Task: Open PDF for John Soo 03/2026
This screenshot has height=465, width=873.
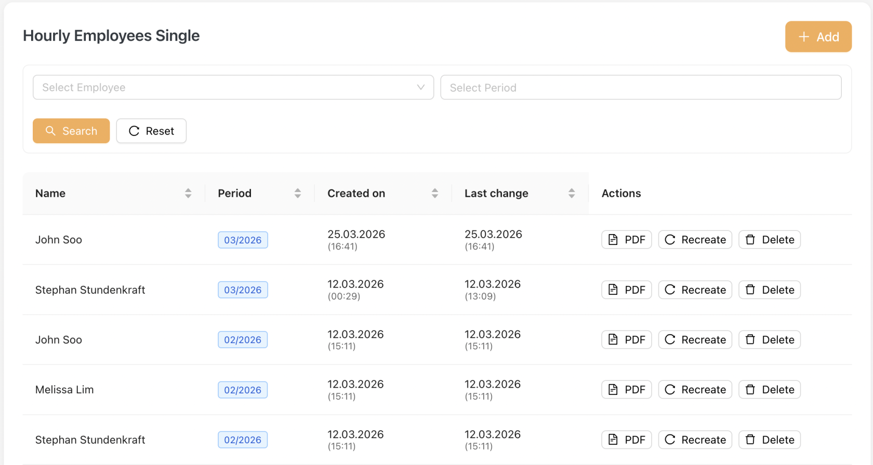Action: pos(627,240)
